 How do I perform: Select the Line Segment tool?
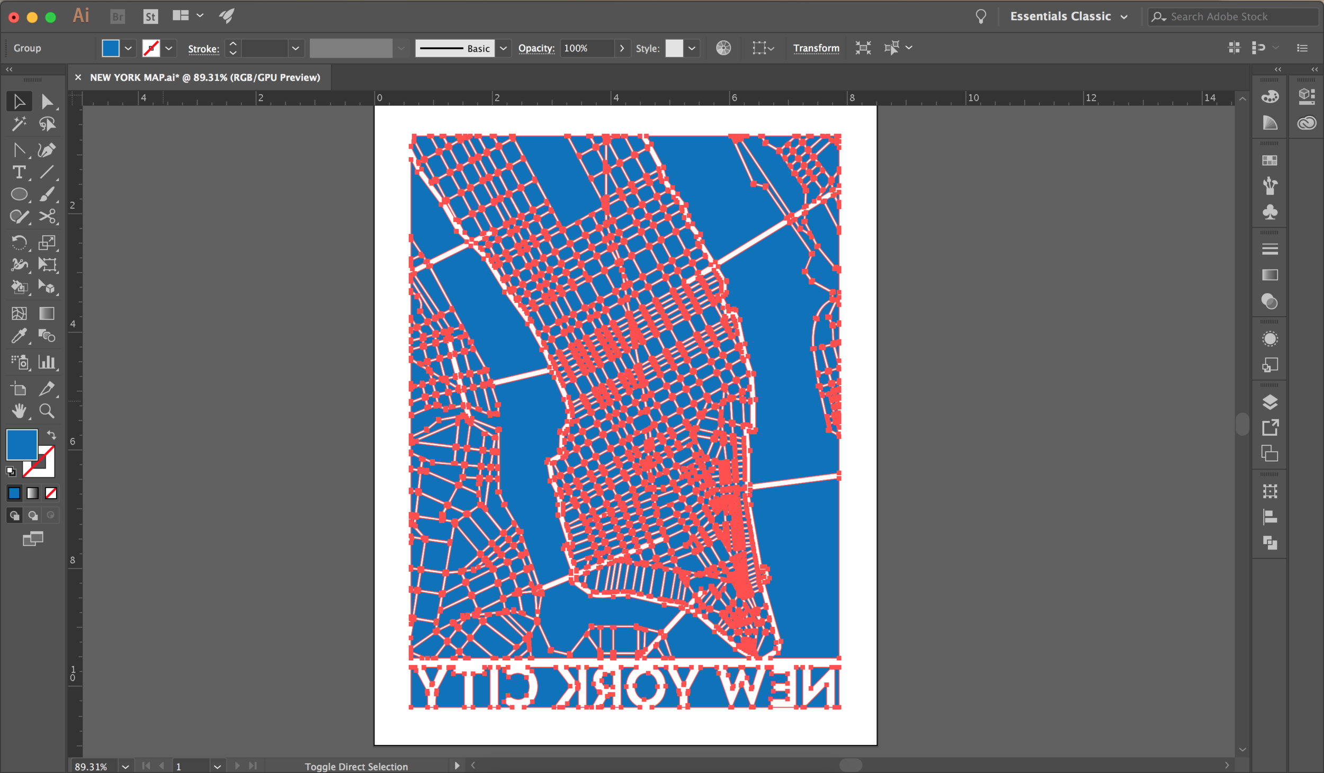coord(47,172)
